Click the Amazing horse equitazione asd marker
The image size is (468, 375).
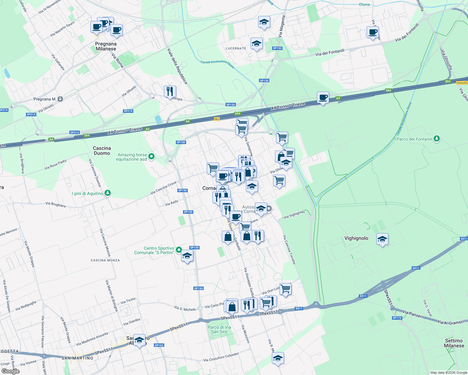click(151, 155)
